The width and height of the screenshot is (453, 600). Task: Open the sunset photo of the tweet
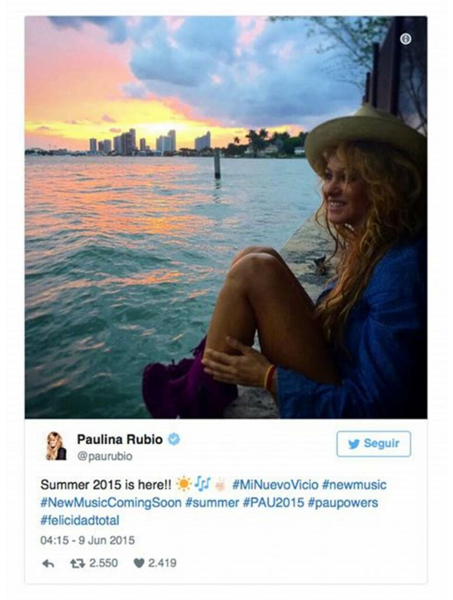(226, 217)
